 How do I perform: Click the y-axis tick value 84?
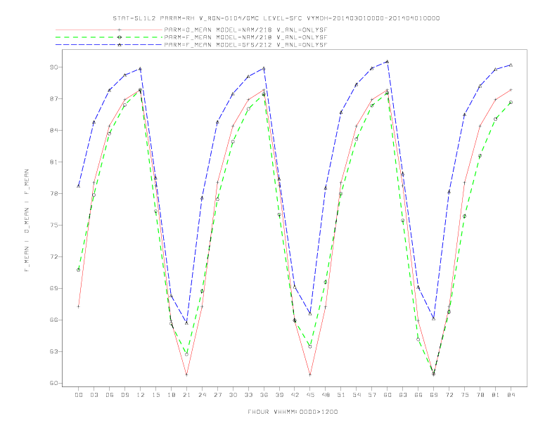tap(53, 130)
